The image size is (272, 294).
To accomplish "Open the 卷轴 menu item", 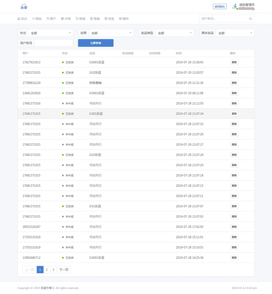I will [x=95, y=19].
